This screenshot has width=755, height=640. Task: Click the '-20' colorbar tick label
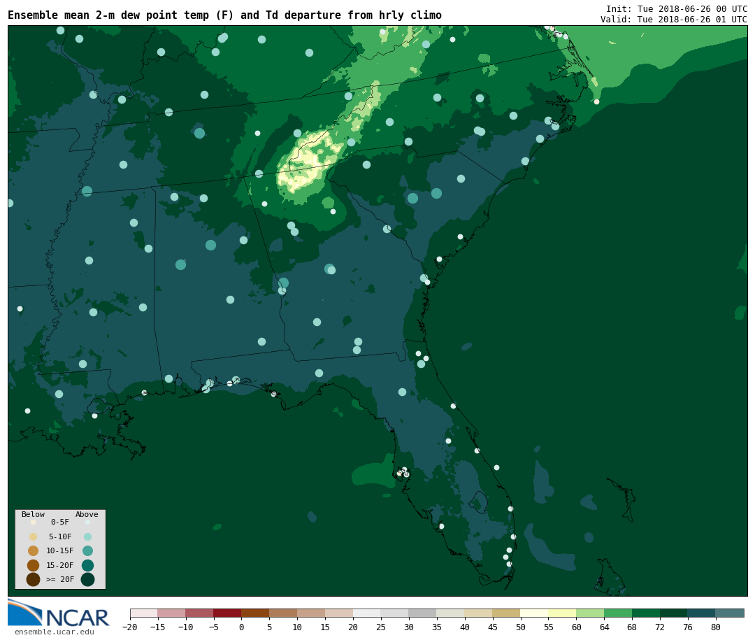(130, 627)
